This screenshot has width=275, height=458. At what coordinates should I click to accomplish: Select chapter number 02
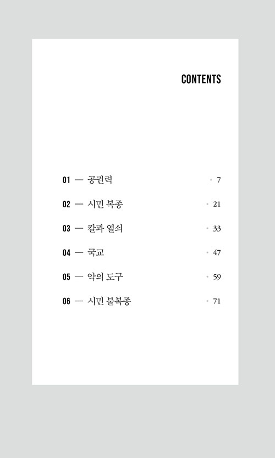(67, 204)
